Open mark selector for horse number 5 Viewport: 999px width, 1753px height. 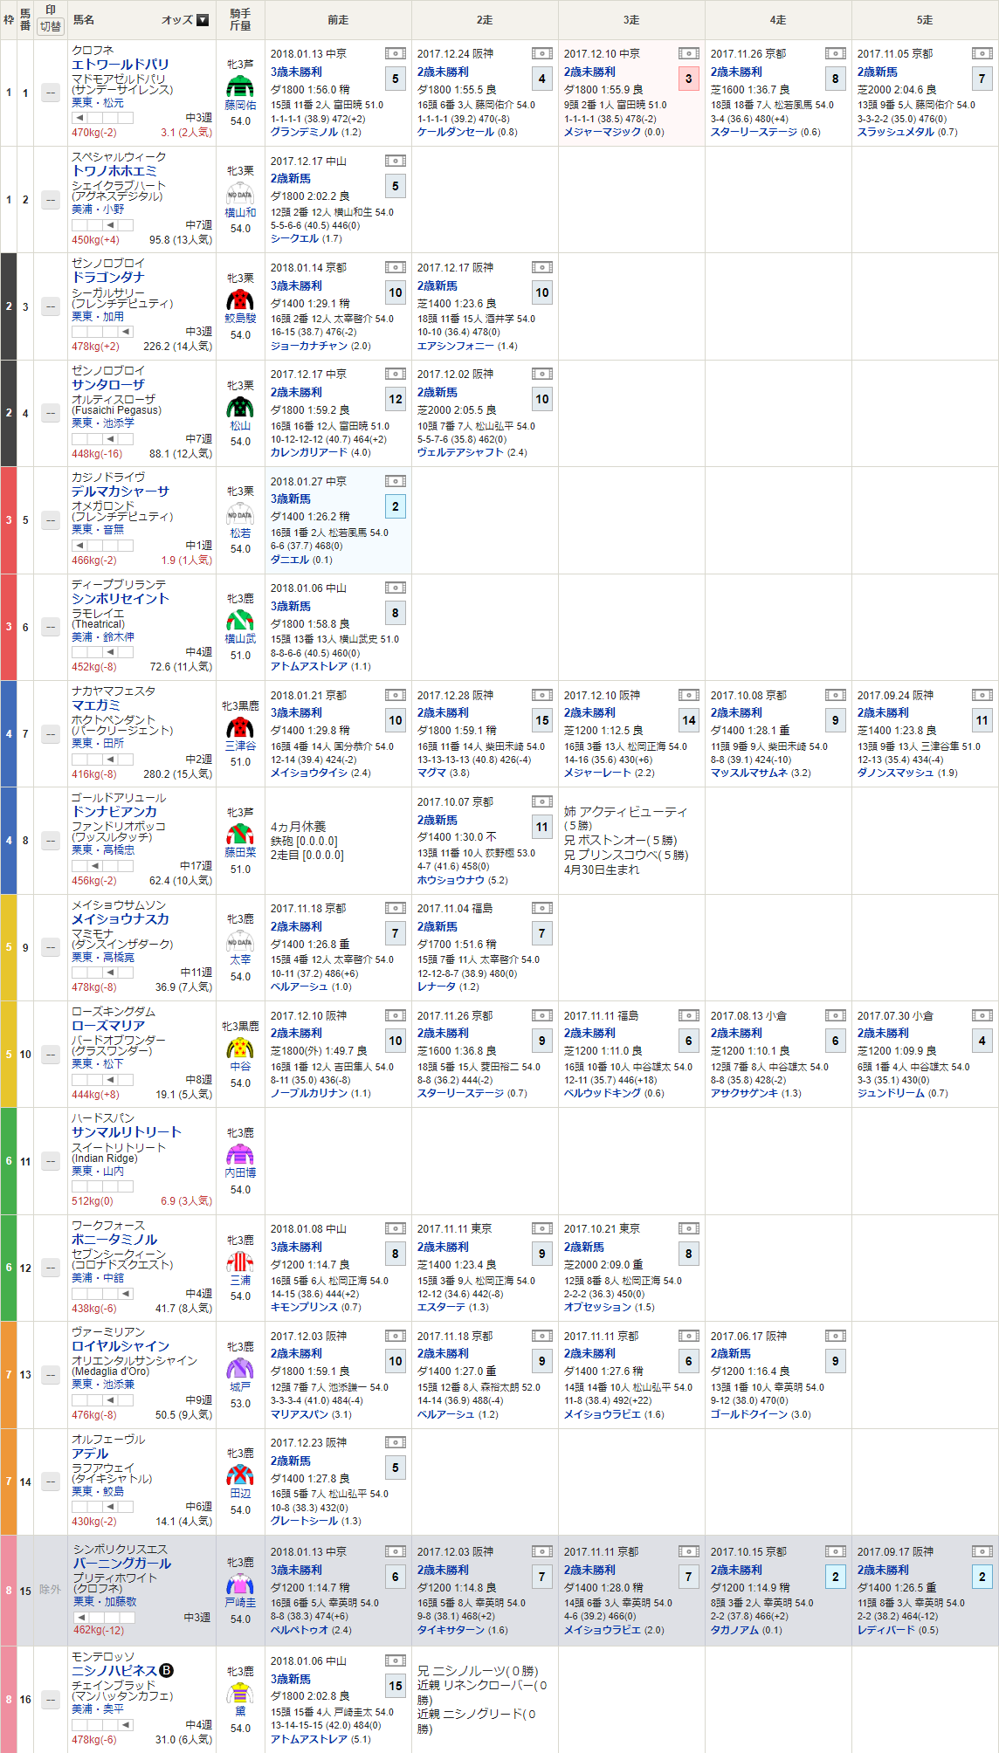coord(51,520)
